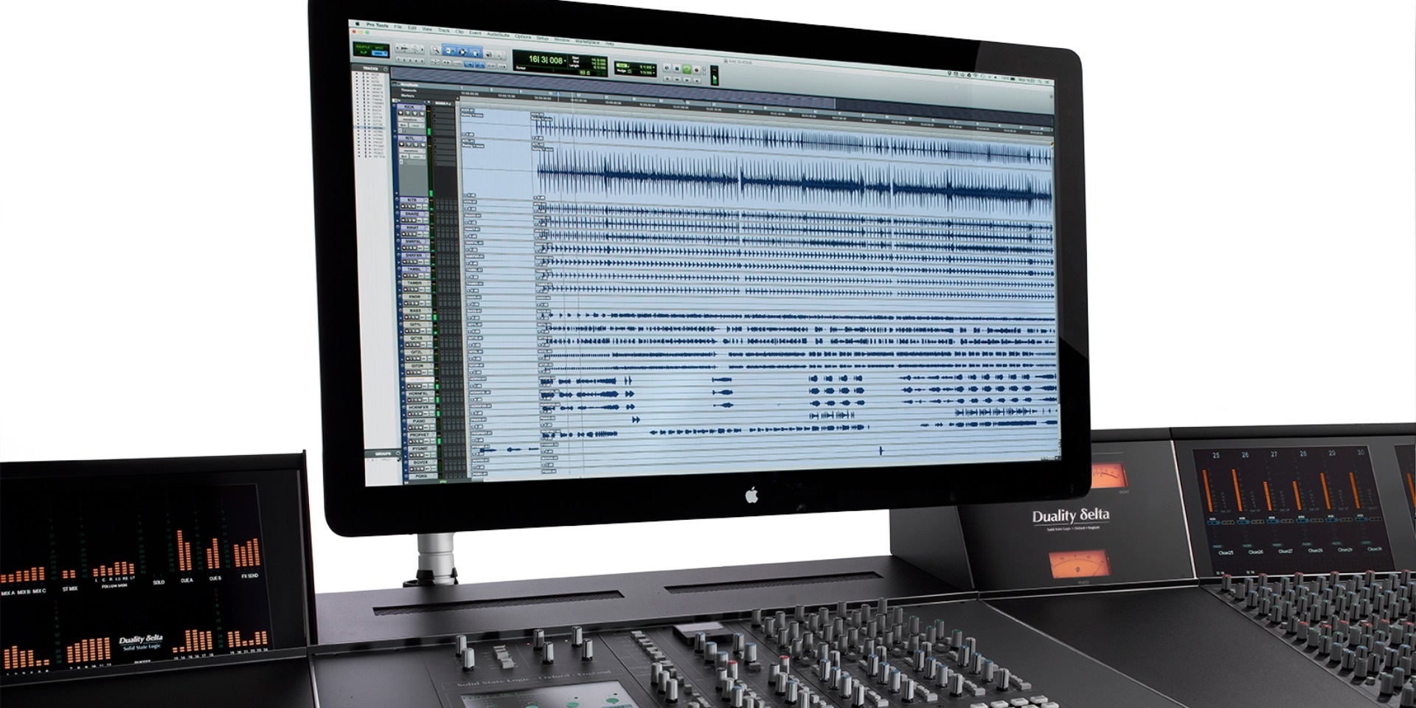Open the File menu
The width and height of the screenshot is (1416, 708).
(x=398, y=27)
